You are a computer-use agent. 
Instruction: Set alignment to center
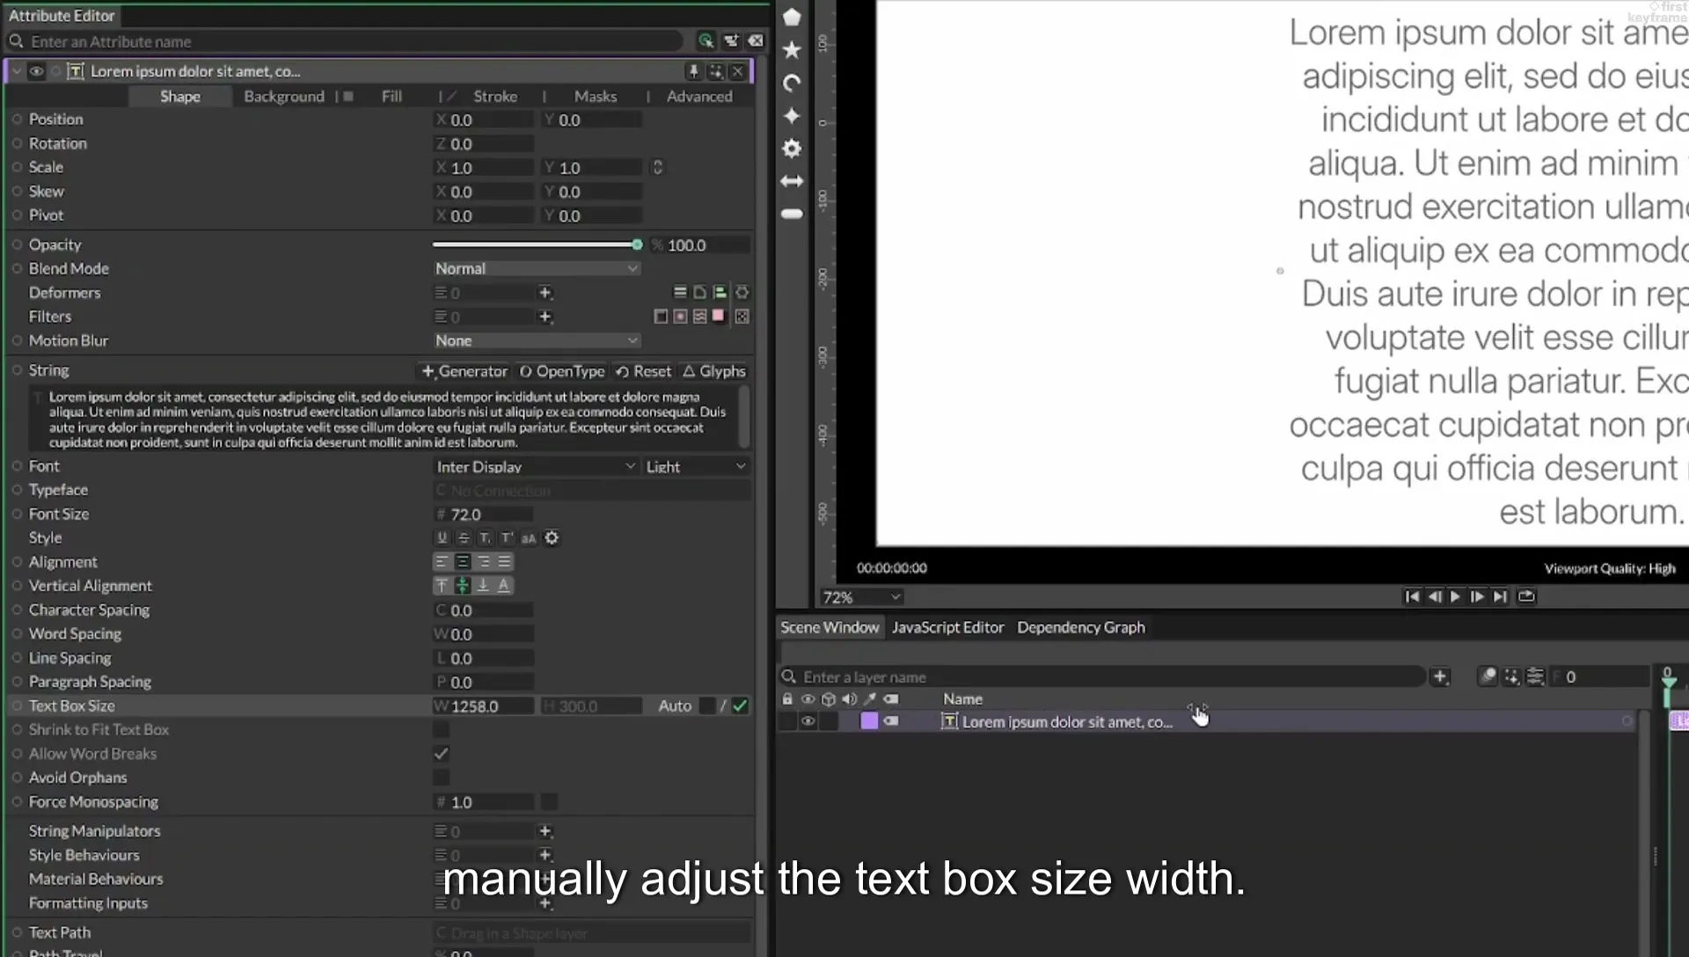(x=463, y=561)
